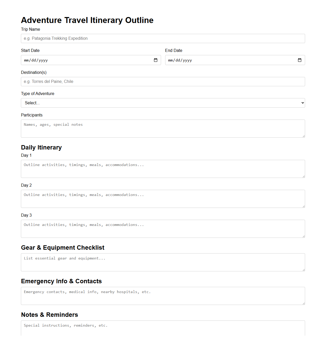
Task: Click the Adventure Travel Itinerary Outline heading
Action: click(87, 20)
